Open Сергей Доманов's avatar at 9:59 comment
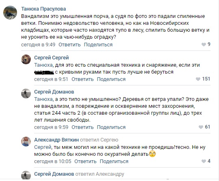Image resolution: width=219 pixels, height=181 pixels. (x=26, y=94)
